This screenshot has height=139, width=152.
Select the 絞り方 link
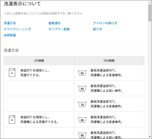pyautogui.click(x=98, y=29)
